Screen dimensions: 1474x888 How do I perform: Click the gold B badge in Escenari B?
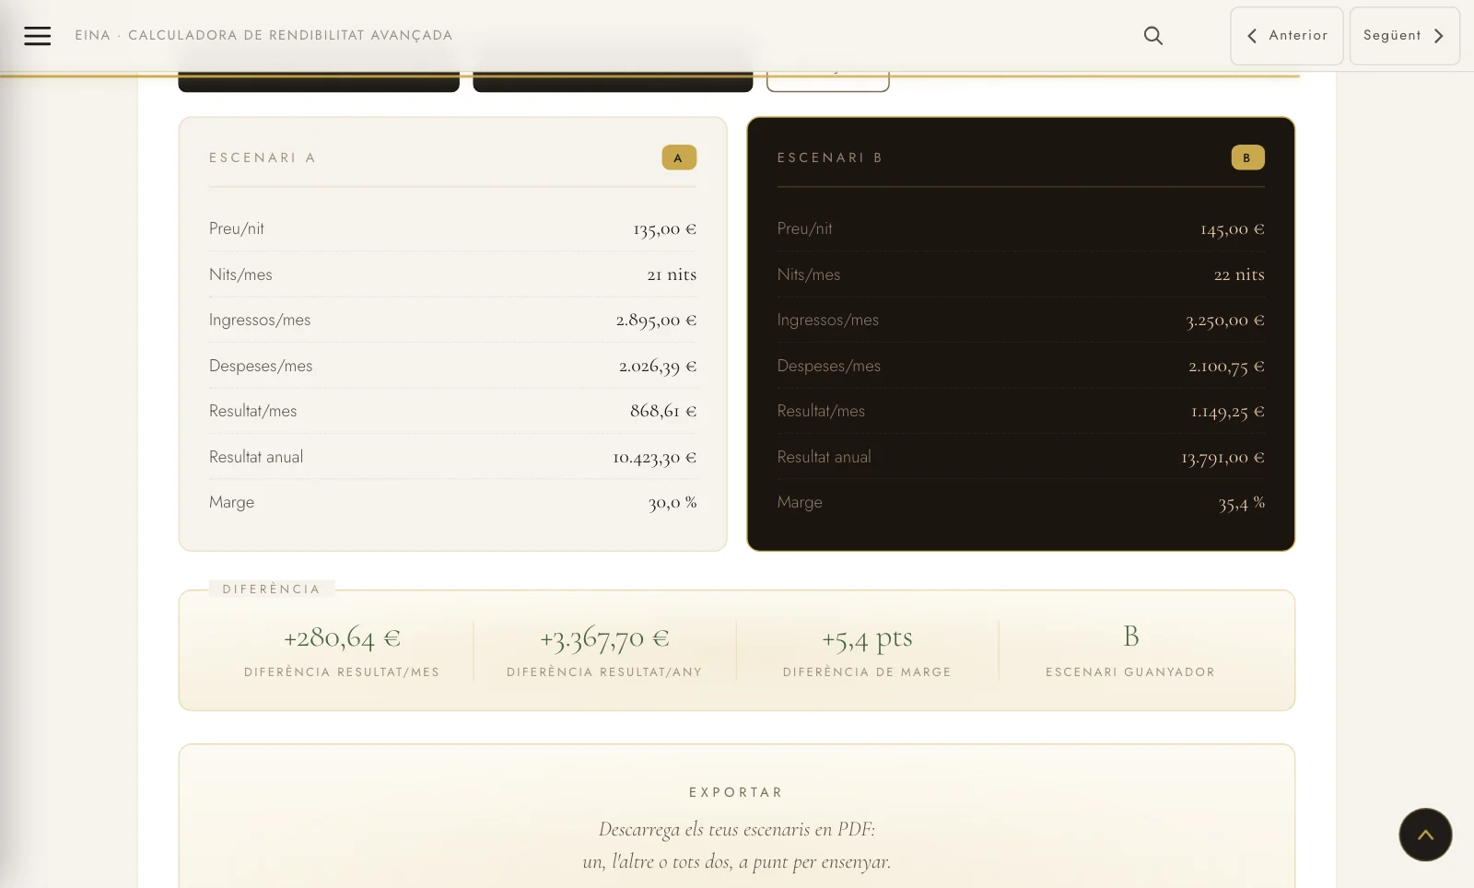click(x=1247, y=158)
